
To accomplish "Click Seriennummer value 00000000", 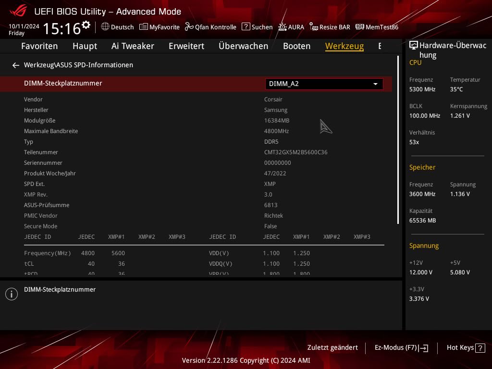I will point(277,163).
